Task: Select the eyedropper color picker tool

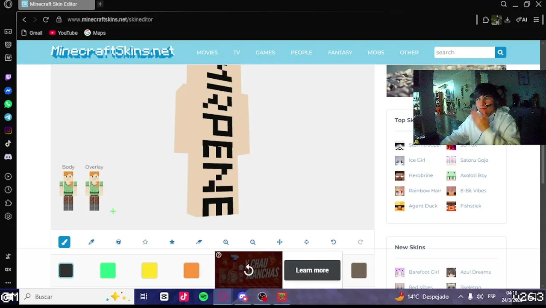Action: click(91, 242)
